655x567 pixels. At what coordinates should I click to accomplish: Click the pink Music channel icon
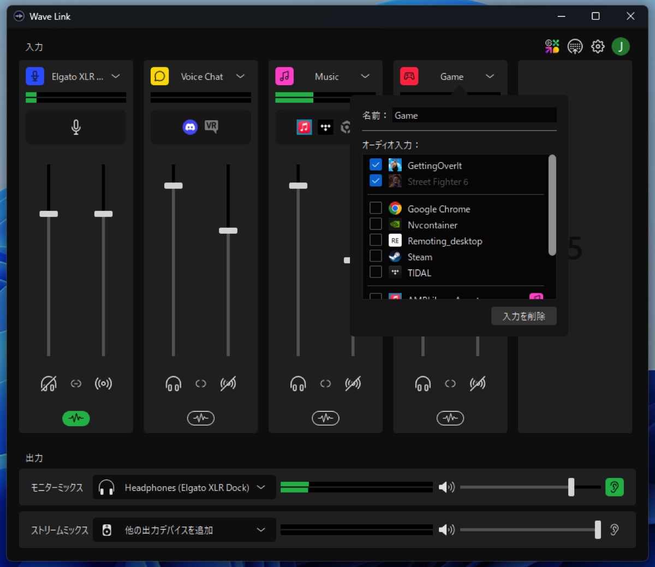tap(284, 76)
